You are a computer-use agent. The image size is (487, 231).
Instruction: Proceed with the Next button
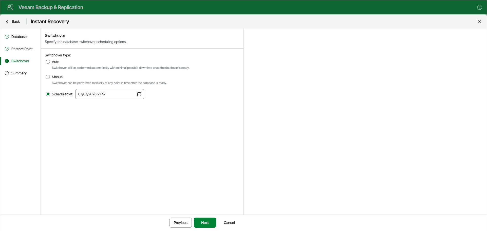(205, 223)
